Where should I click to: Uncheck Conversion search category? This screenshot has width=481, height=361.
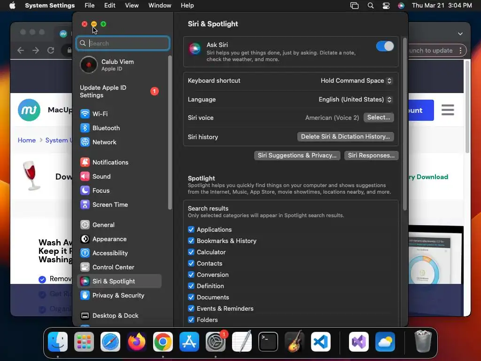191,275
